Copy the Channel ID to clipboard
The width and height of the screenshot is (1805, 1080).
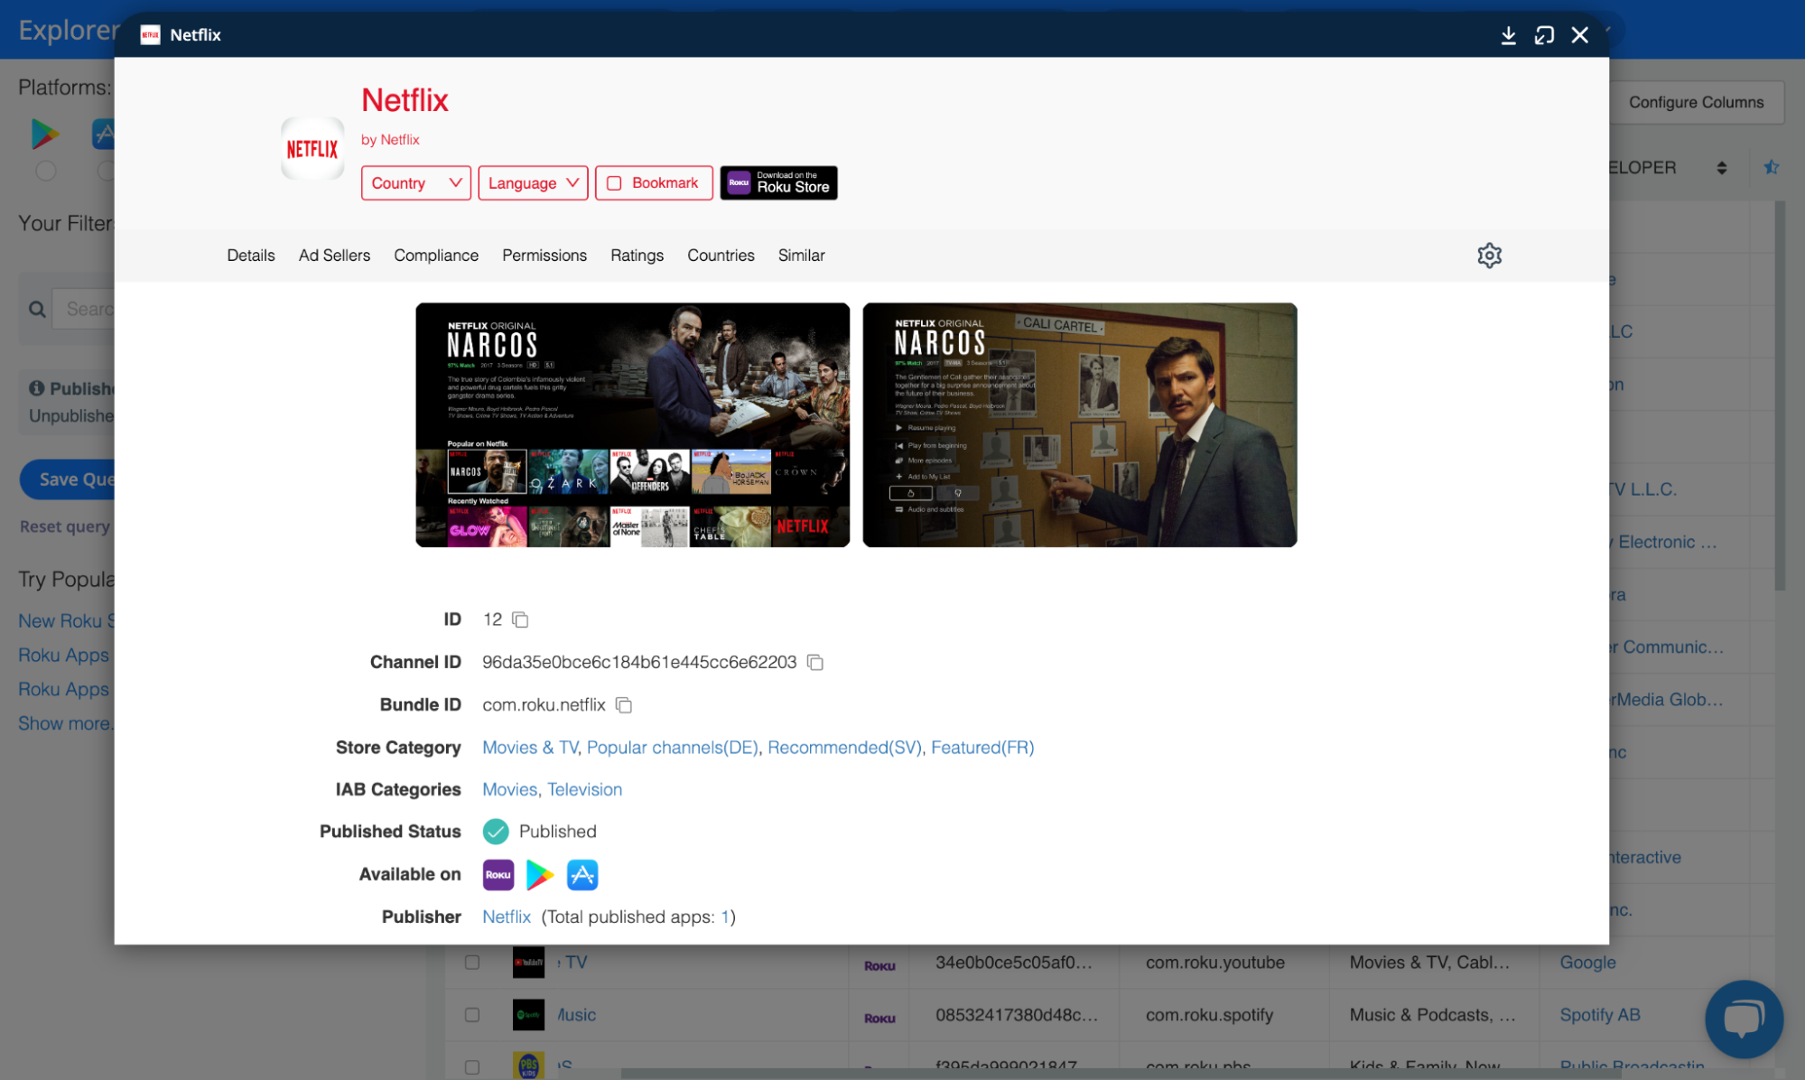815,663
